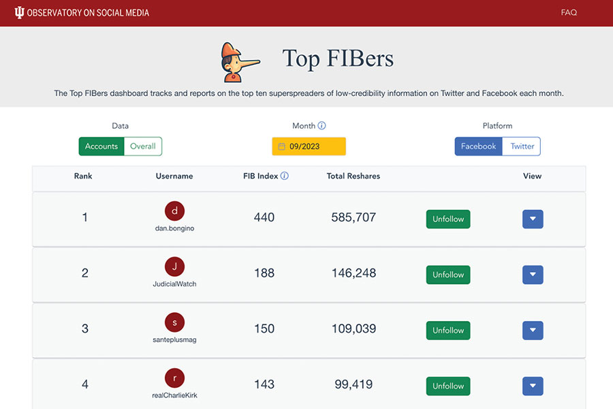613x409 pixels.
Task: Expand the view dropdown for JudicialWatch
Action: (533, 275)
